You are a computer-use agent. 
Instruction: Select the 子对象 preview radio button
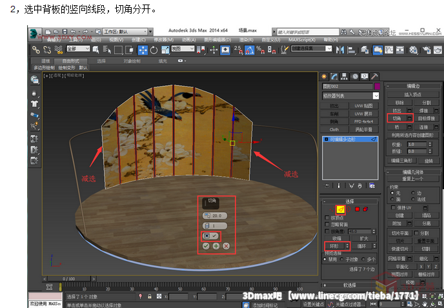[342, 260]
